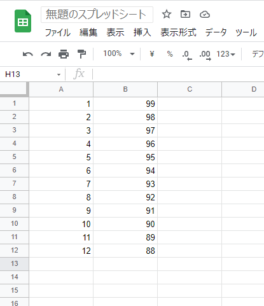264x306 pixels.
Task: Undo the last action
Action: coord(28,54)
